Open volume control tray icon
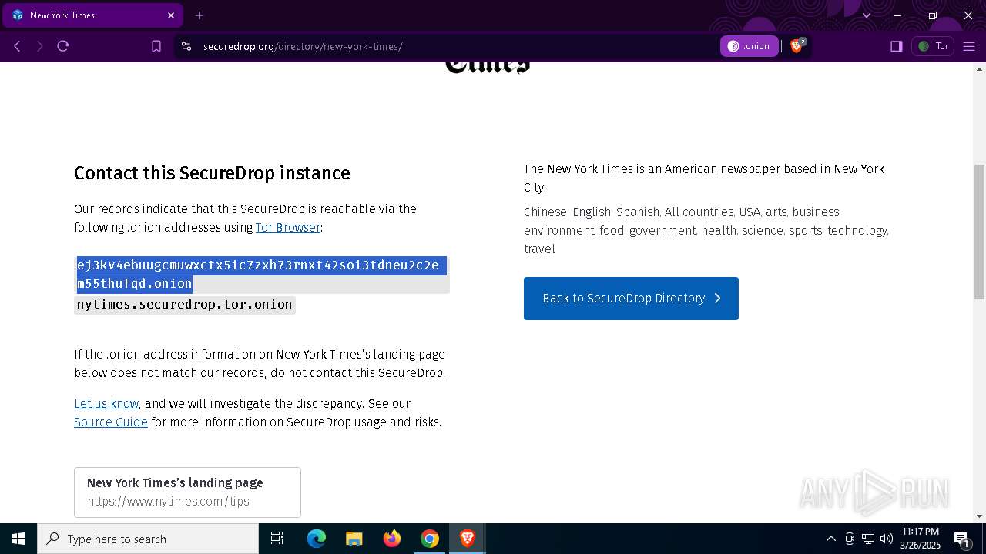 [887, 539]
